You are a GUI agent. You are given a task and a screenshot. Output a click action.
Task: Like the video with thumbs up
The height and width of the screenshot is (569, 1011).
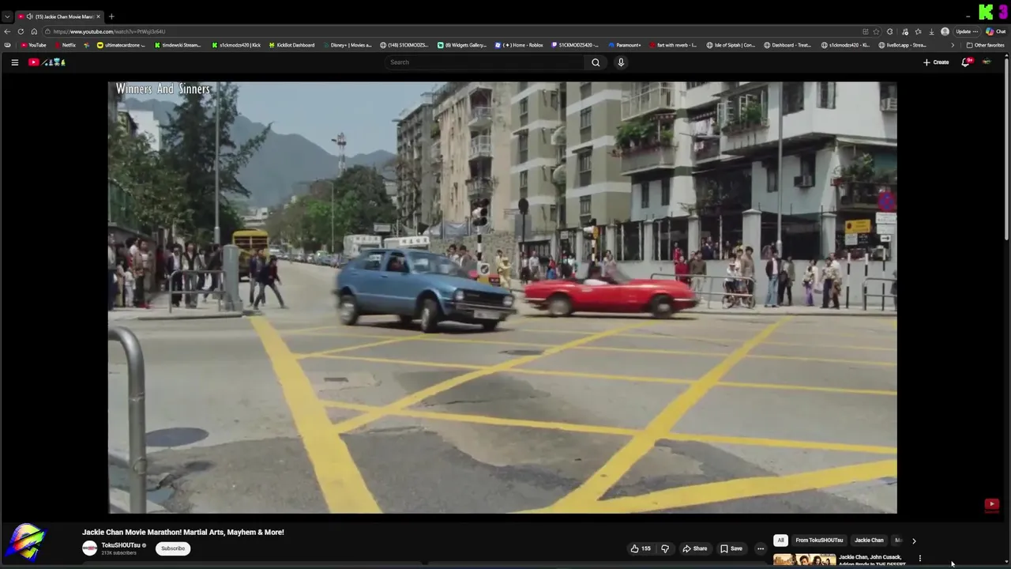point(641,548)
